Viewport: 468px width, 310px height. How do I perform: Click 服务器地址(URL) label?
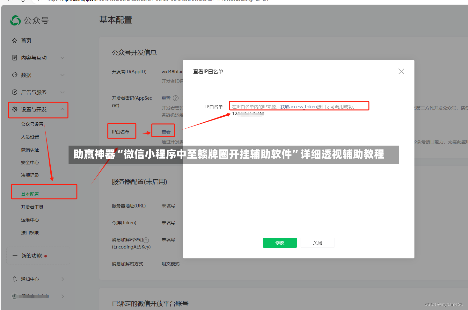click(x=129, y=206)
